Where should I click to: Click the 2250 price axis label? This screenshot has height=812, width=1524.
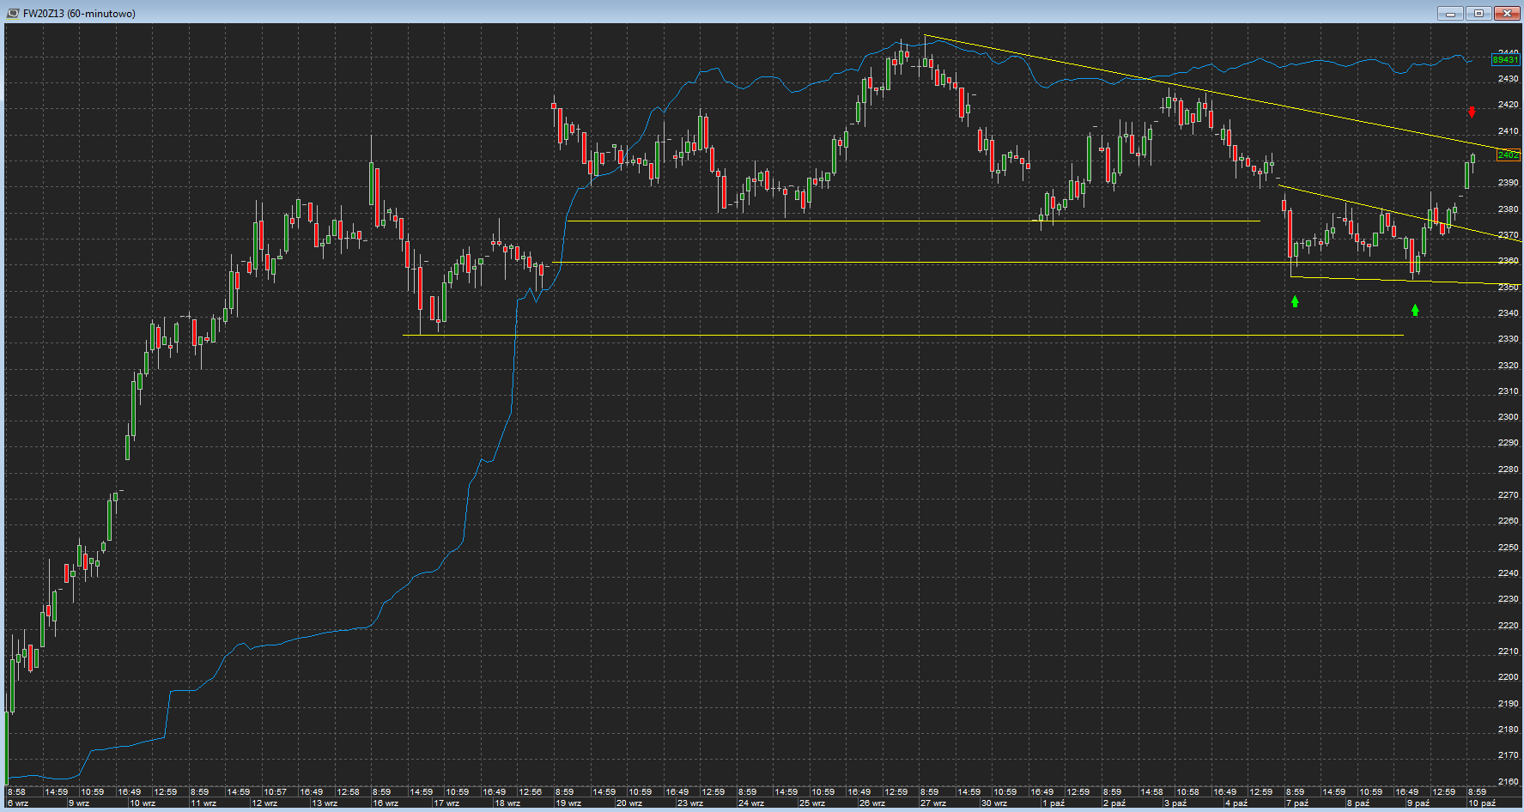[x=1508, y=548]
